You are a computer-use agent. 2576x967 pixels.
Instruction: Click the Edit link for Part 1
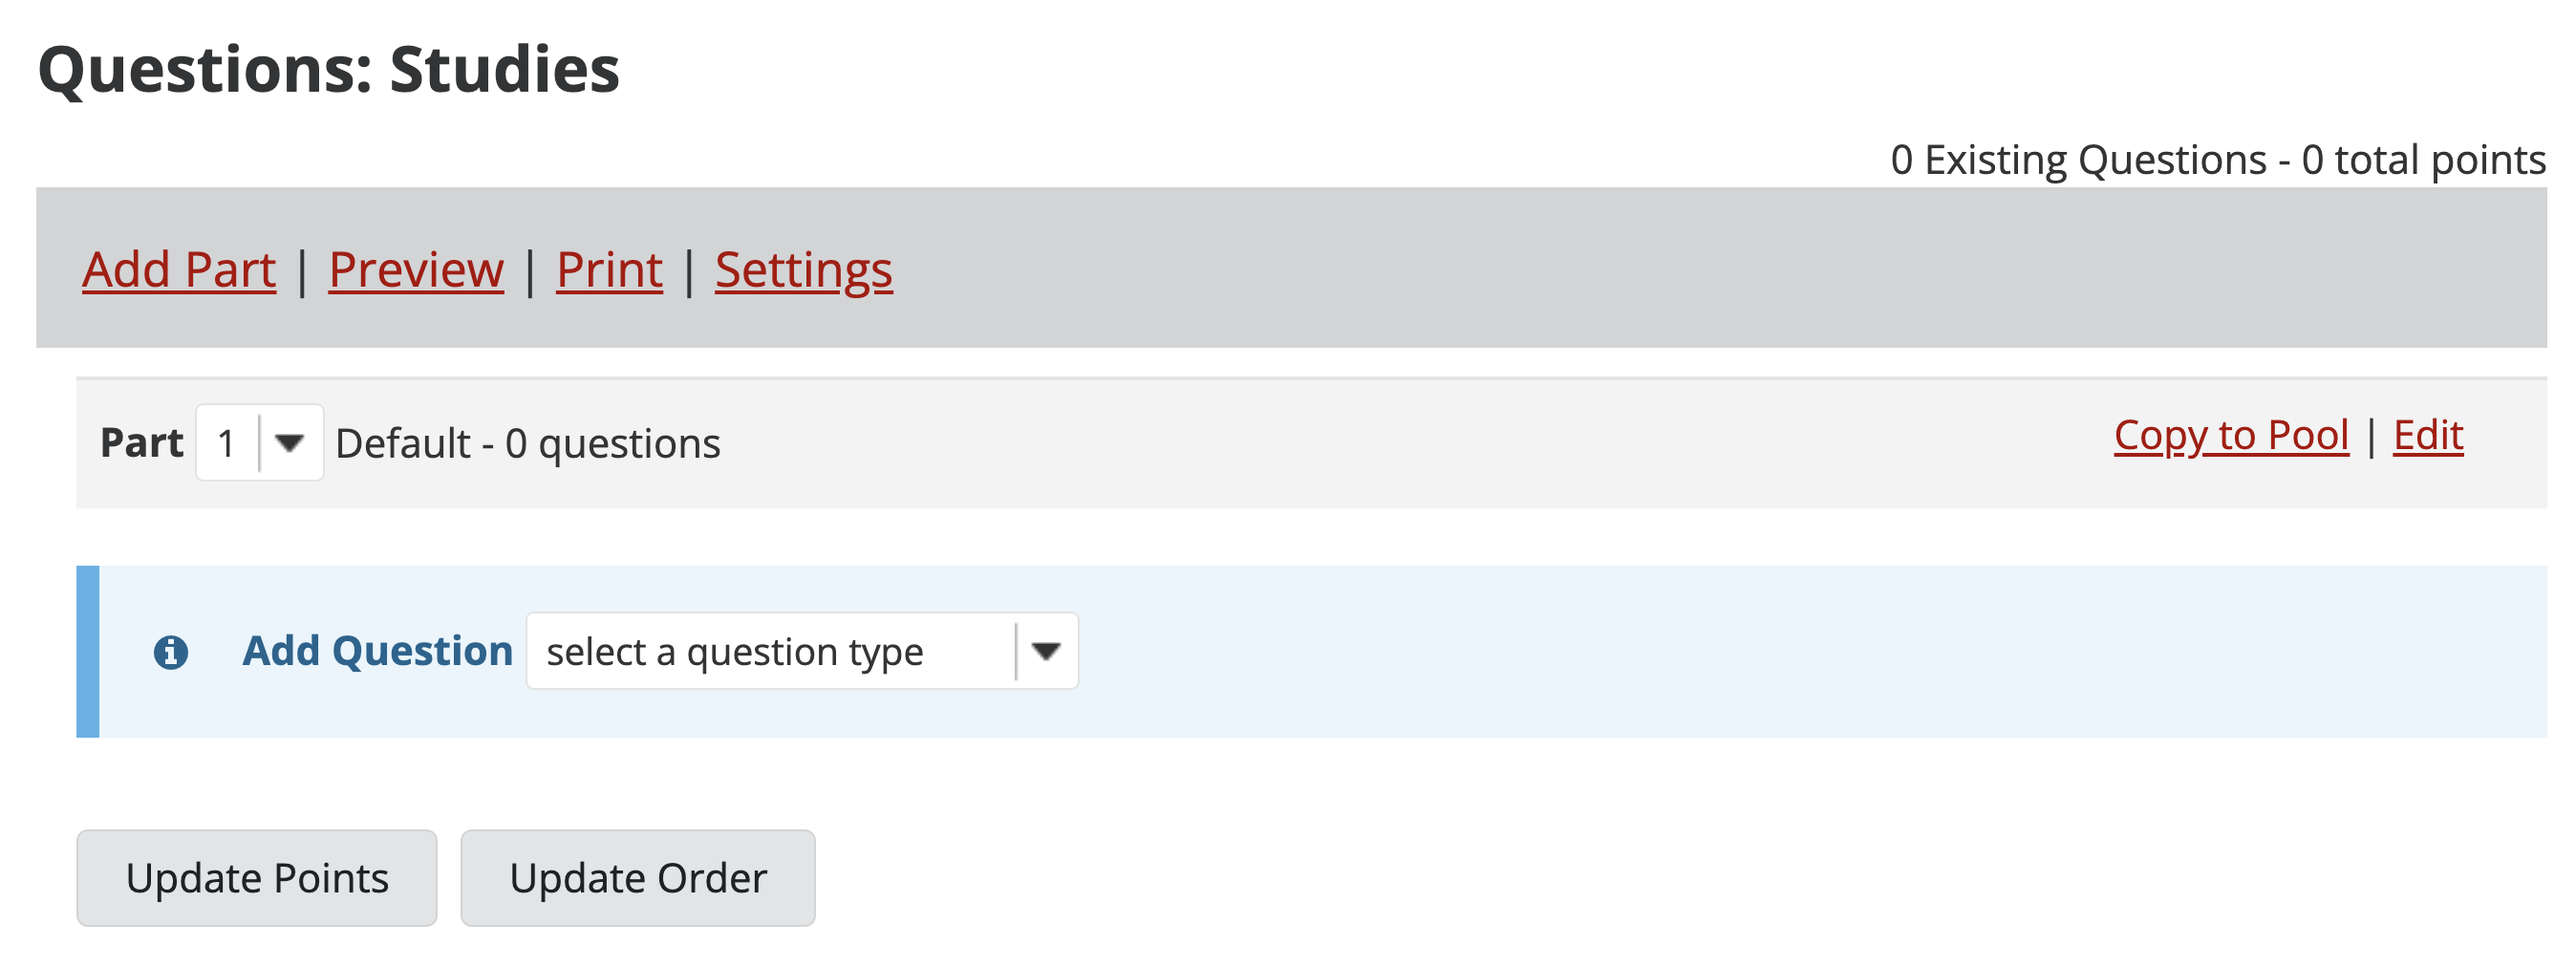coord(2428,436)
